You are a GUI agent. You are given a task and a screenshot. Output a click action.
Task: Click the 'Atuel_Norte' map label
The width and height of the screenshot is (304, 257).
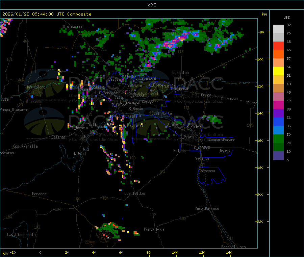tap(160, 113)
